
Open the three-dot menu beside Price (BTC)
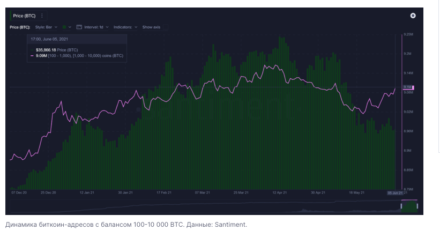tap(42, 16)
